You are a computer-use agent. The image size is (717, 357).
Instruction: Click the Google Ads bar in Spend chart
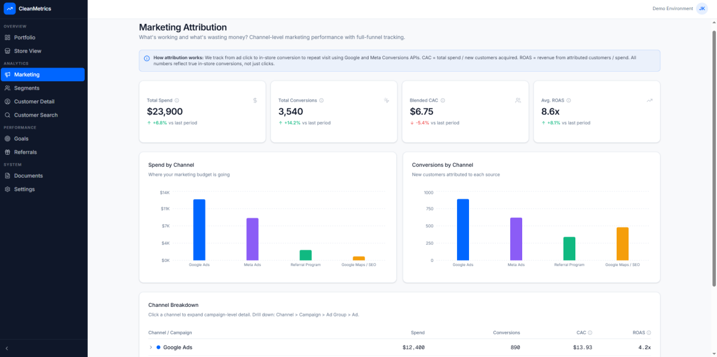click(198, 230)
